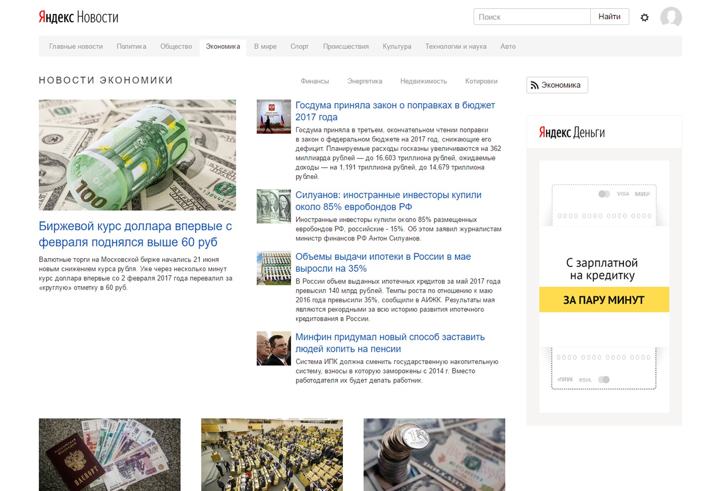This screenshot has height=491, width=721.
Task: Switch to the Авто tab
Action: pyautogui.click(x=508, y=46)
